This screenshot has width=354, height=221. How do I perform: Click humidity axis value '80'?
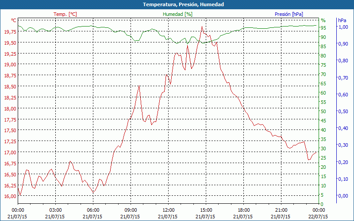[x=323, y=56]
